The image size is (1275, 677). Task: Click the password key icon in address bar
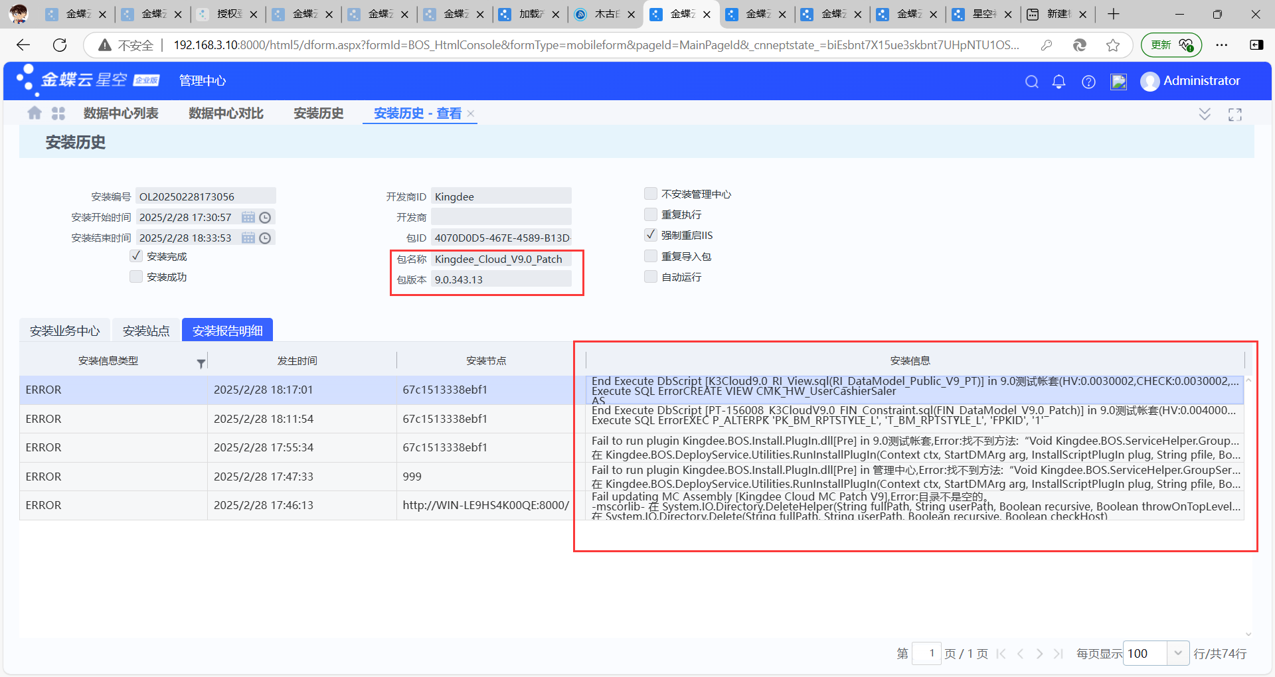[x=1047, y=44]
